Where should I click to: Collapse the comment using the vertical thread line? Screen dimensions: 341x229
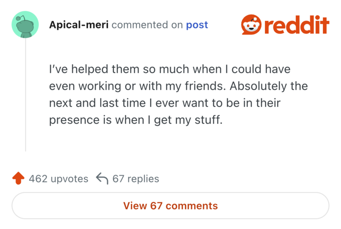(25, 95)
